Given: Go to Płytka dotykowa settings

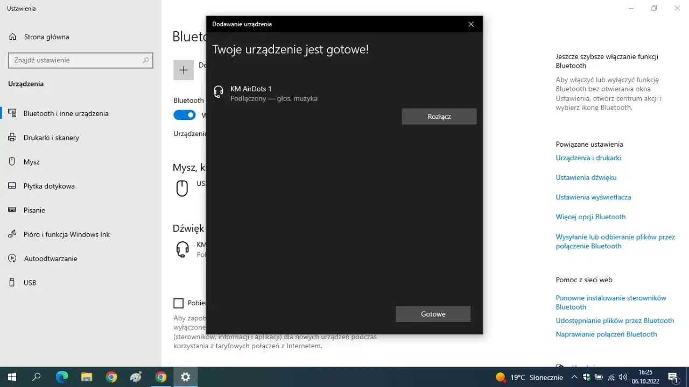Looking at the screenshot, I should [49, 186].
